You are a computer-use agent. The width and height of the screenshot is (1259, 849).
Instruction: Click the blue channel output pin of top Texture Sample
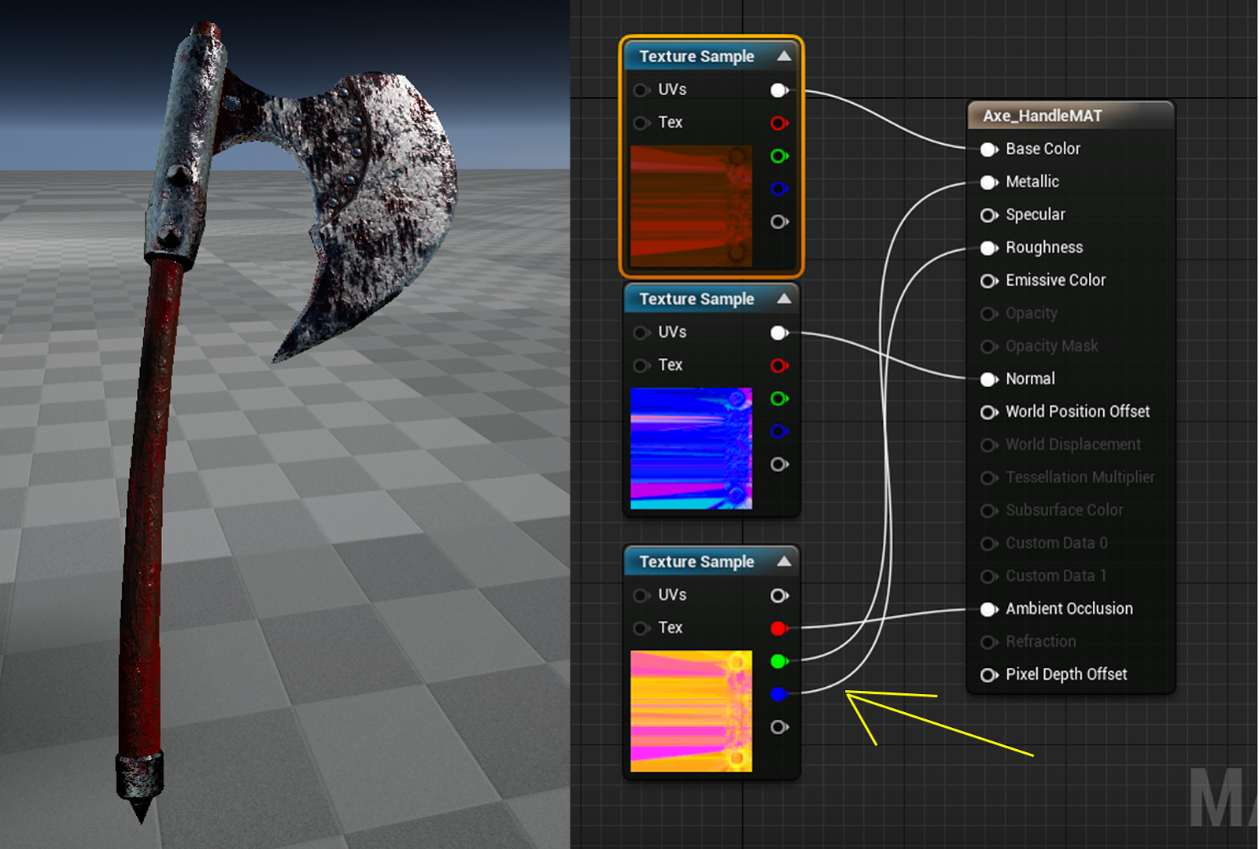point(779,189)
